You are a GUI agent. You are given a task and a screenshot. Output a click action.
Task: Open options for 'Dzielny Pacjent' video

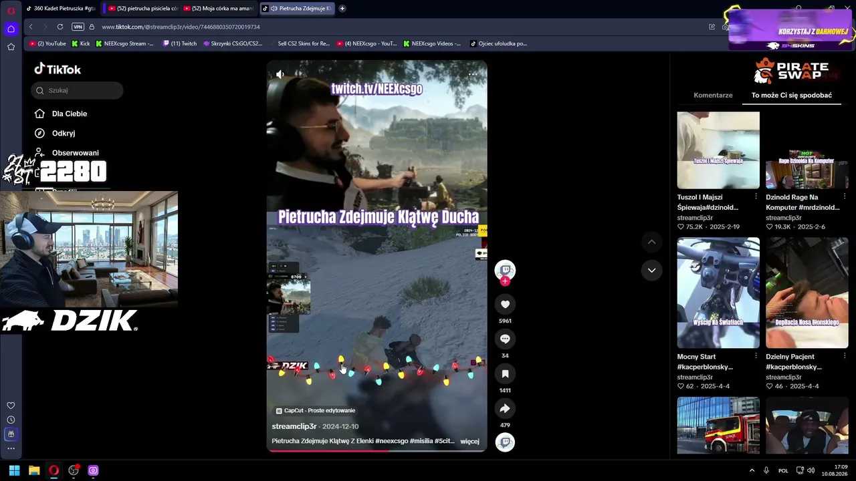[845, 356]
